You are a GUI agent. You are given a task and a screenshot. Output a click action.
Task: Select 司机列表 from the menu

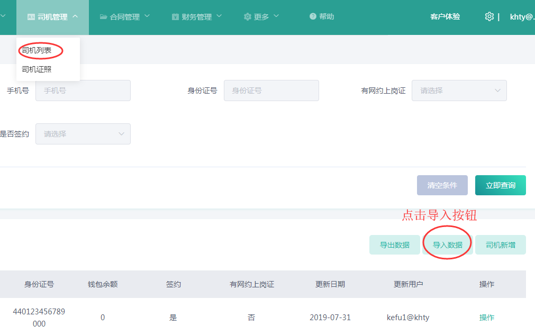pos(37,50)
